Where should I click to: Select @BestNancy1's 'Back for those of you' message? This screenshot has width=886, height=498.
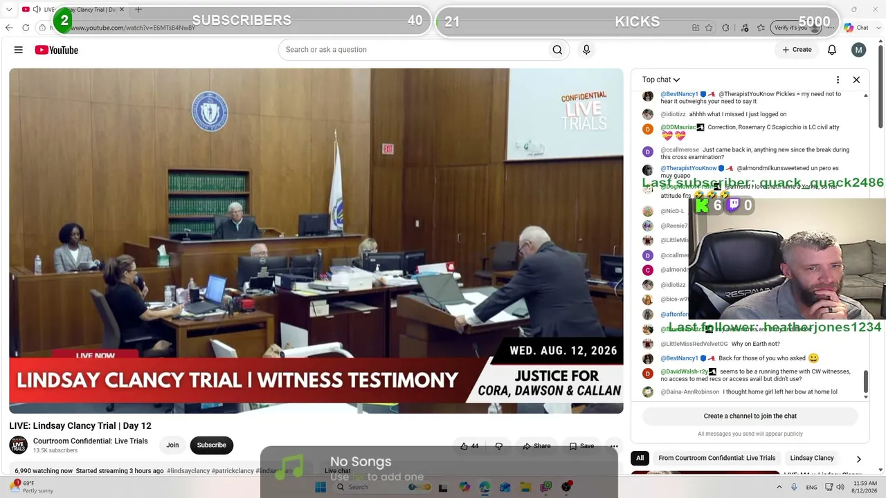[761, 358]
